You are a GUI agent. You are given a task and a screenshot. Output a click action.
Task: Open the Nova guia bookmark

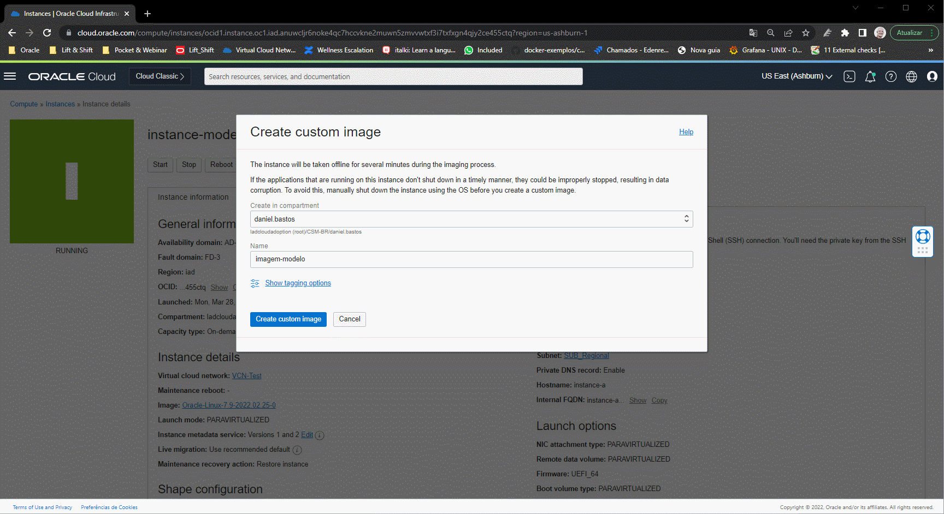coord(699,50)
